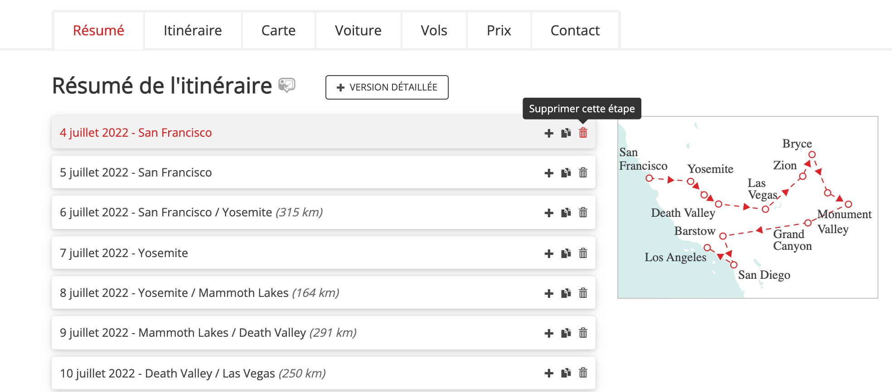Select the Voiture tab

(358, 30)
